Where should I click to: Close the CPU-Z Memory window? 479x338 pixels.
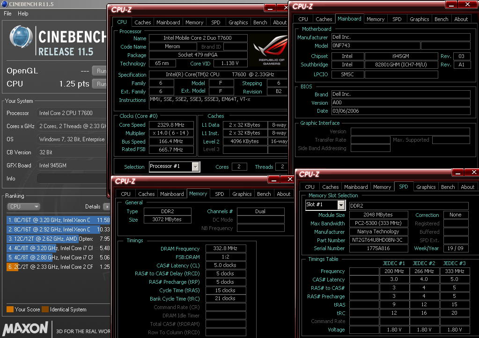point(289,180)
